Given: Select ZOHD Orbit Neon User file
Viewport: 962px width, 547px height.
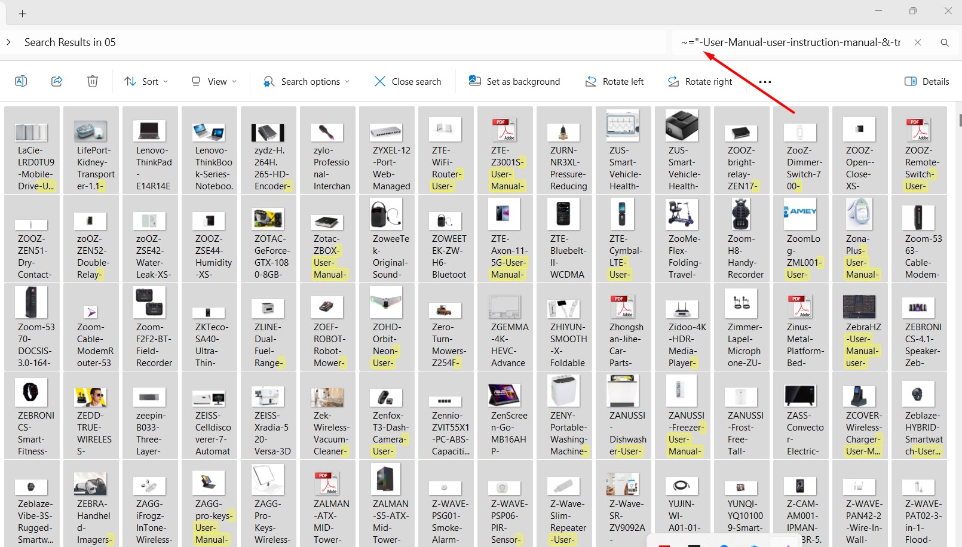Looking at the screenshot, I should [x=387, y=327].
